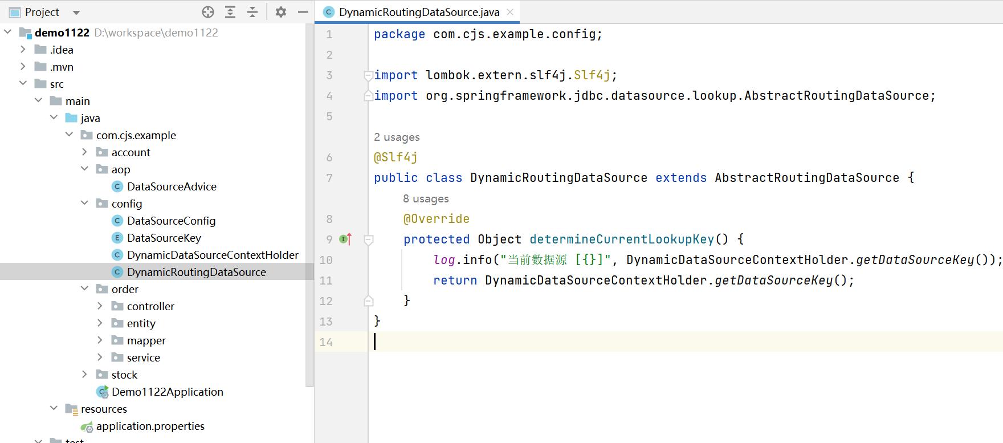Viewport: 1003px width, 443px height.
Task: Click the Expand All toolbar icon
Action: tap(230, 12)
